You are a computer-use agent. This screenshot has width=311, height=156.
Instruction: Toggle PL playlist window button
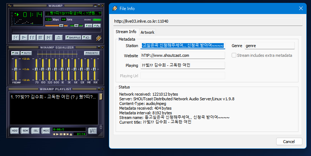97,26
